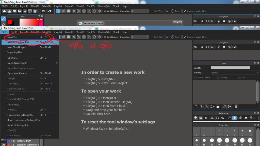Expand add-layer dropdown arrow in Layer panel
The width and height of the screenshot is (260, 146).
(214, 107)
